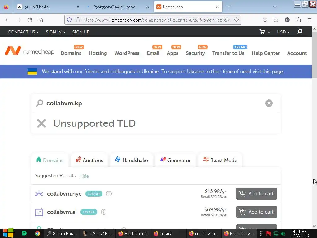Screen dimensions: 317x238
Task: Close the .yu Wikipedia tab
Action: coord(78,7)
